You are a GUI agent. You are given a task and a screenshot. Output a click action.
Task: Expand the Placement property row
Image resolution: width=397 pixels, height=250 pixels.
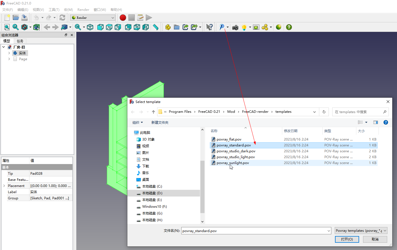pos(4,186)
